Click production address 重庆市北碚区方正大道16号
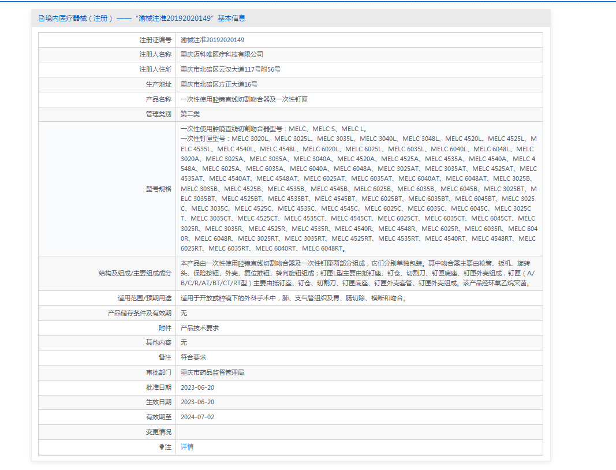Image resolution: width=616 pixels, height=470 pixels. tap(219, 84)
